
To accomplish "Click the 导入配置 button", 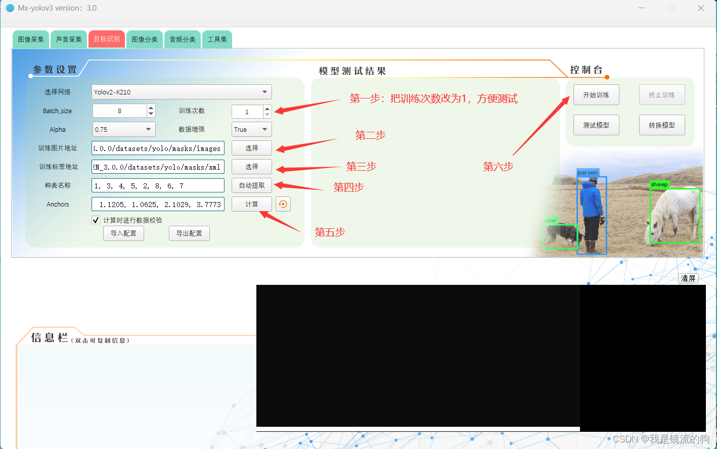I will (x=123, y=233).
